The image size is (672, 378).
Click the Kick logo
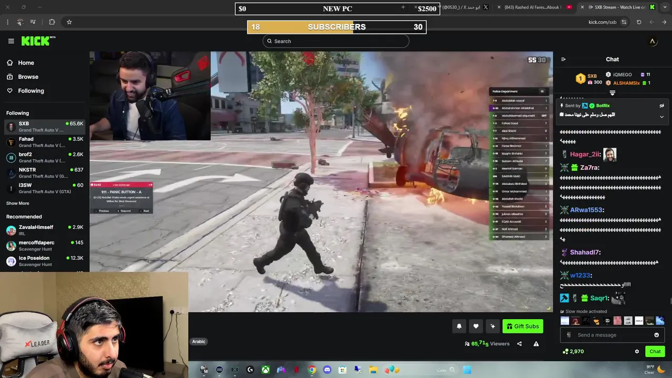click(x=38, y=41)
